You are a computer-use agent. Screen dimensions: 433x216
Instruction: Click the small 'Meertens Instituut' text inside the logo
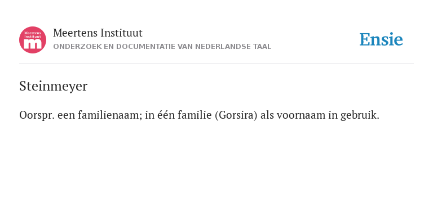pyautogui.click(x=33, y=35)
